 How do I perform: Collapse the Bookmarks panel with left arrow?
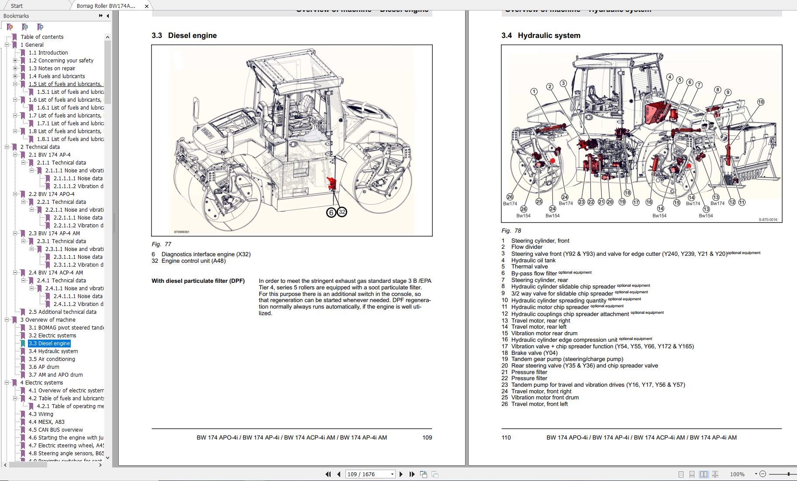pyautogui.click(x=107, y=16)
